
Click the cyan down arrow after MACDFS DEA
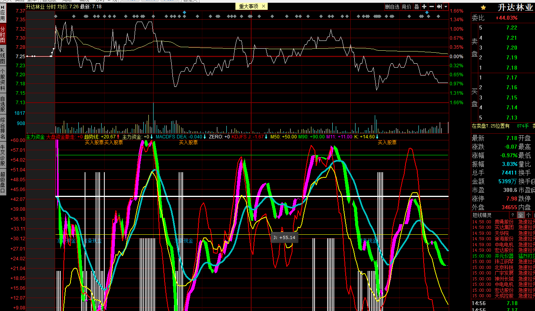coord(205,137)
